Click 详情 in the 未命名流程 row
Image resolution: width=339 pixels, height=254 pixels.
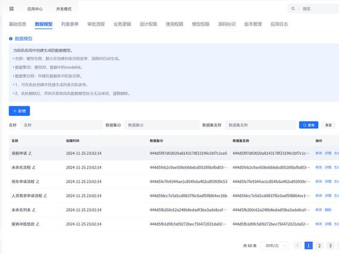328,167
